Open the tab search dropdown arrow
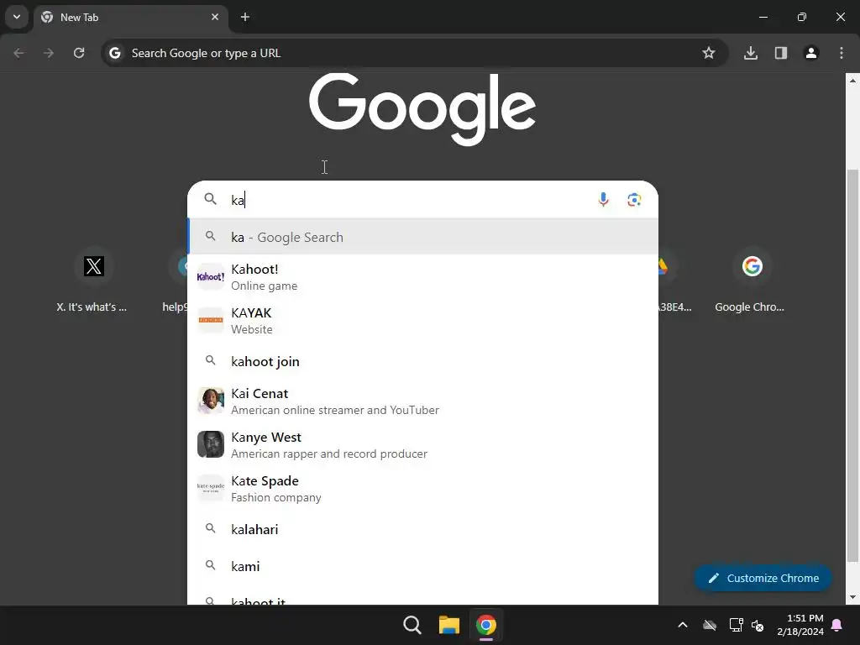 (17, 17)
